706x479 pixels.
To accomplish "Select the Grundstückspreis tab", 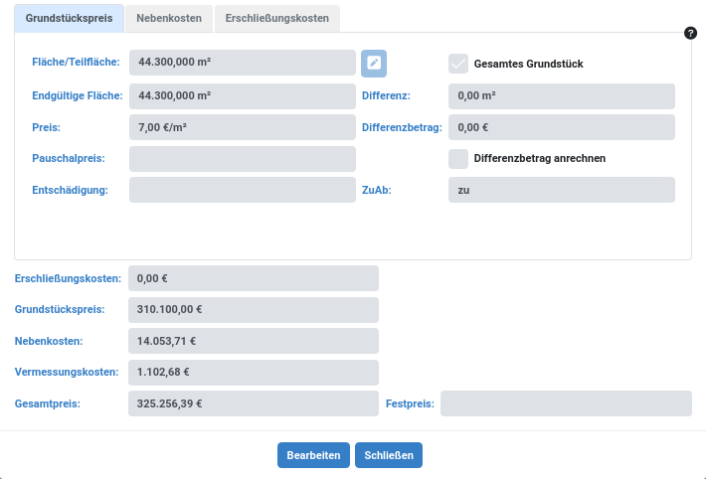I will (x=69, y=18).
